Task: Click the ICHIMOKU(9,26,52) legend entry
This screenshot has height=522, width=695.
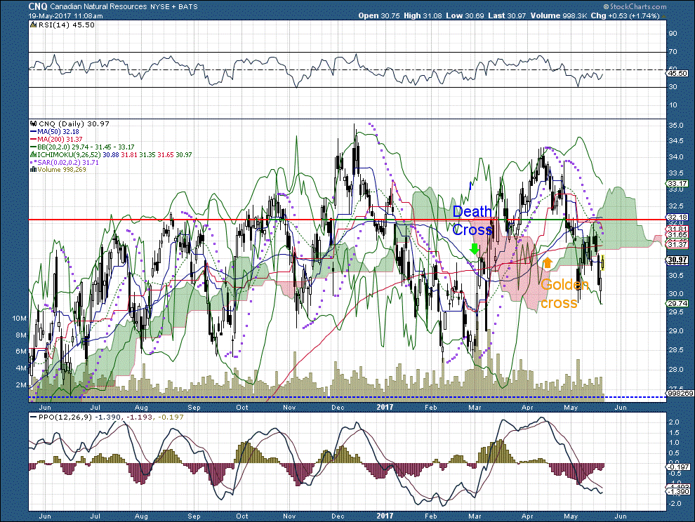Action: pos(114,155)
